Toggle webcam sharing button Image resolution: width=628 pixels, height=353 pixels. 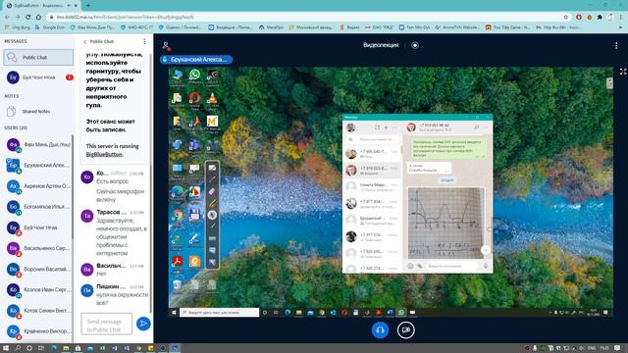(x=405, y=330)
